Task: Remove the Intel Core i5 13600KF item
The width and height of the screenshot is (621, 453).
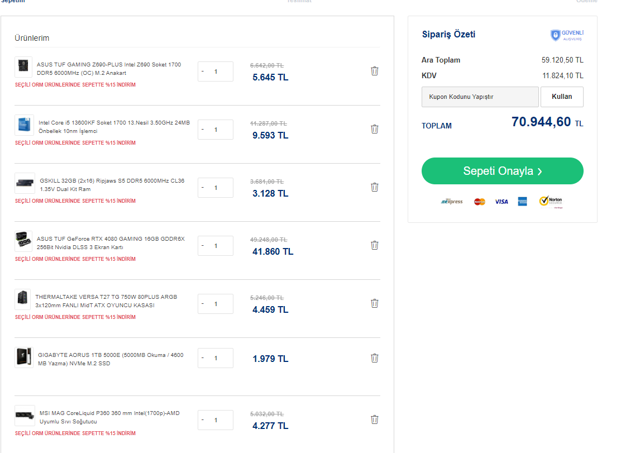Action: click(x=375, y=129)
